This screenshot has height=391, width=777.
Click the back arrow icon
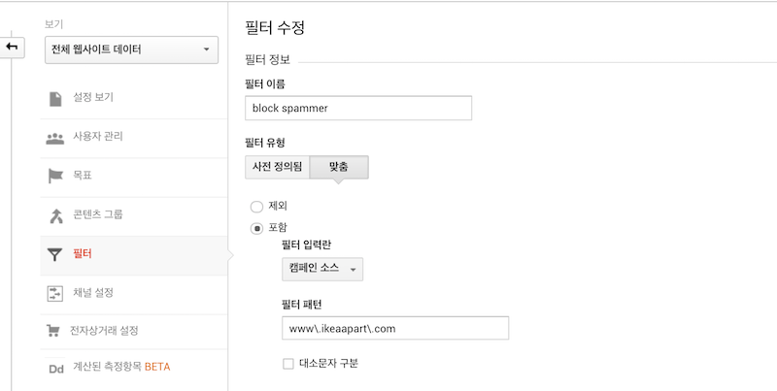pos(13,48)
